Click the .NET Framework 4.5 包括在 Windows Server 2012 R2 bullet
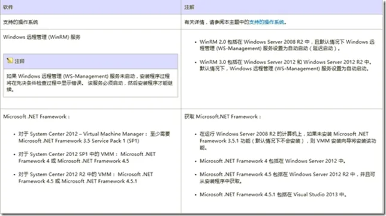386x216 pixels. point(287,178)
